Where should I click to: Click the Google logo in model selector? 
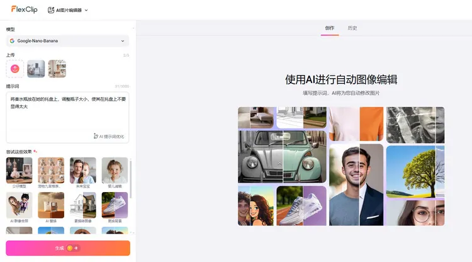pos(12,41)
